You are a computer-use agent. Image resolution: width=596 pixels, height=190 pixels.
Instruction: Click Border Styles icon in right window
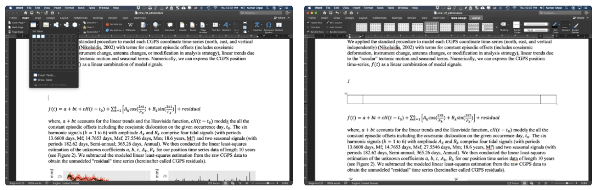tap(517, 25)
